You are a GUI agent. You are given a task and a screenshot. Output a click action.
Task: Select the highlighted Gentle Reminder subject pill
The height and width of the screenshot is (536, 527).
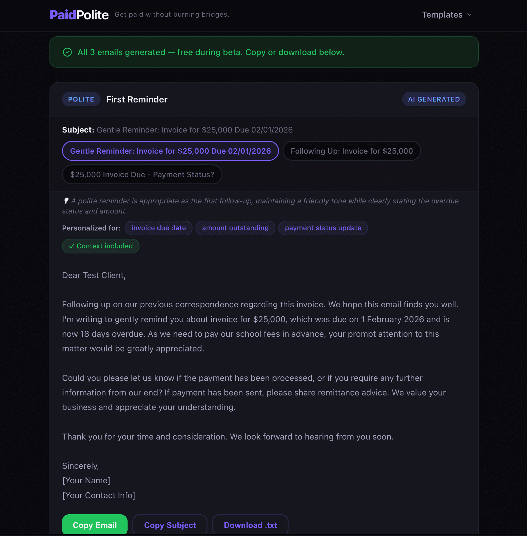click(x=170, y=151)
